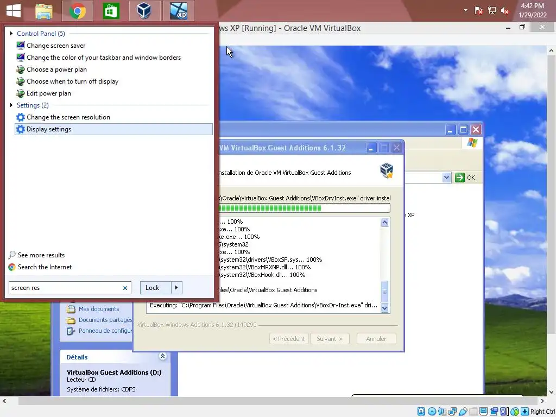This screenshot has width=556, height=417.
Task: Open Panneau de configuration link
Action: pyautogui.click(x=105, y=331)
